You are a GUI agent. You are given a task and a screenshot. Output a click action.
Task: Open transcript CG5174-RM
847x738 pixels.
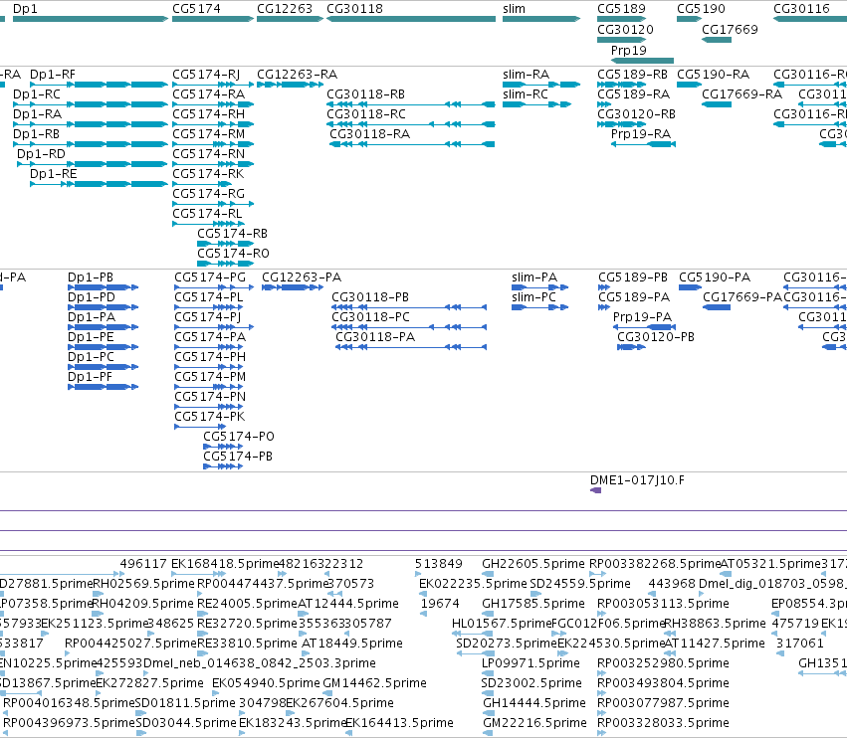pos(208,134)
